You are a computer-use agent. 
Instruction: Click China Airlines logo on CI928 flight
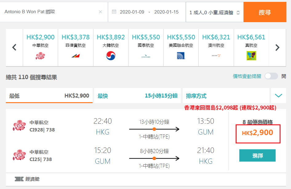pyautogui.click(x=19, y=125)
